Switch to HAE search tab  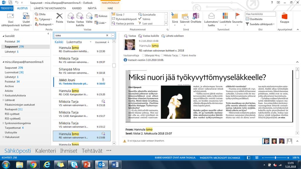110,8
